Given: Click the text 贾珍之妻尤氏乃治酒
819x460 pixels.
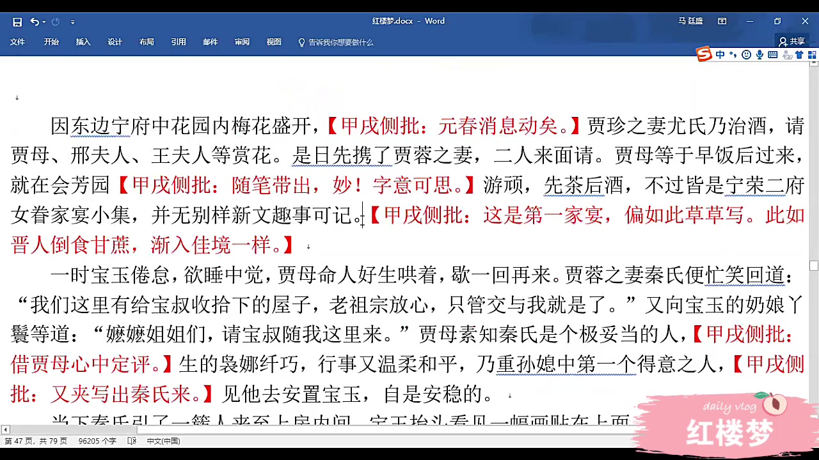Looking at the screenshot, I should coord(677,126).
